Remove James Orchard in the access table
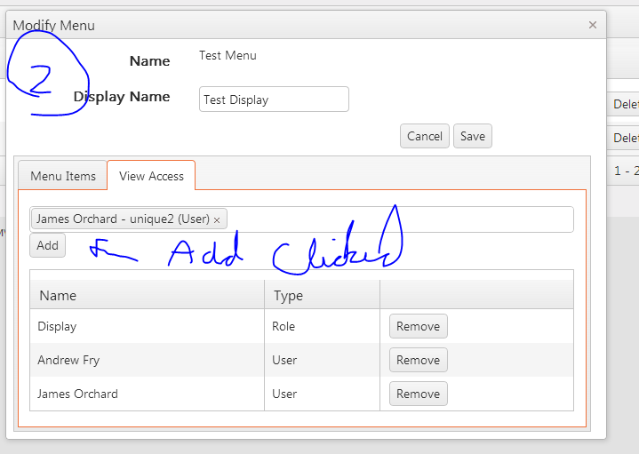639x454 pixels. 418,394
